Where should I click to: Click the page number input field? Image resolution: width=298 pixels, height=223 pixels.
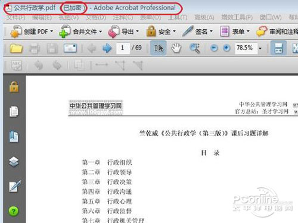coord(123,48)
